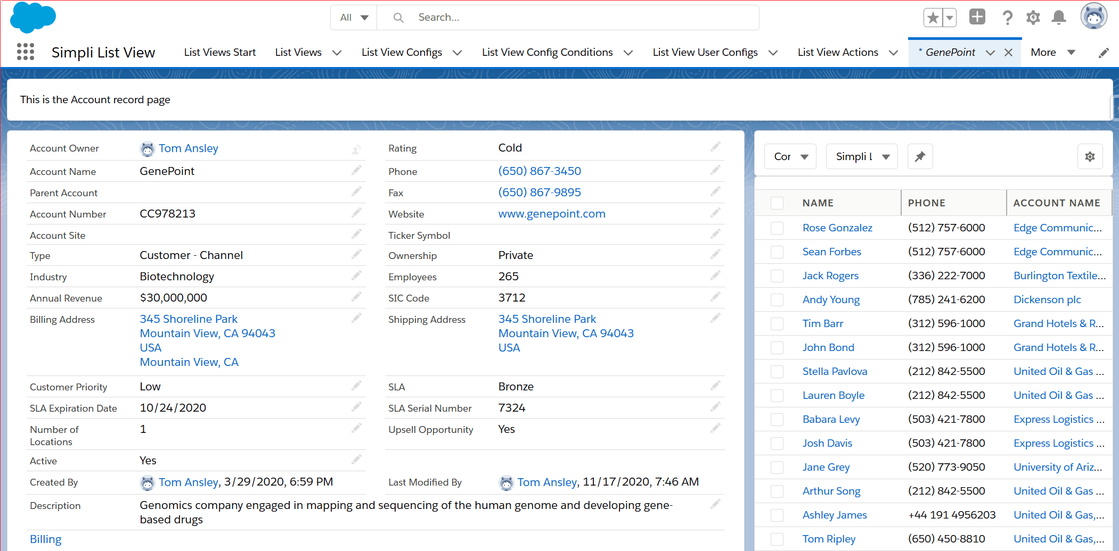Viewport: 1119px width, 551px height.
Task: Check the John Bond row checkbox
Action: pyautogui.click(x=777, y=348)
